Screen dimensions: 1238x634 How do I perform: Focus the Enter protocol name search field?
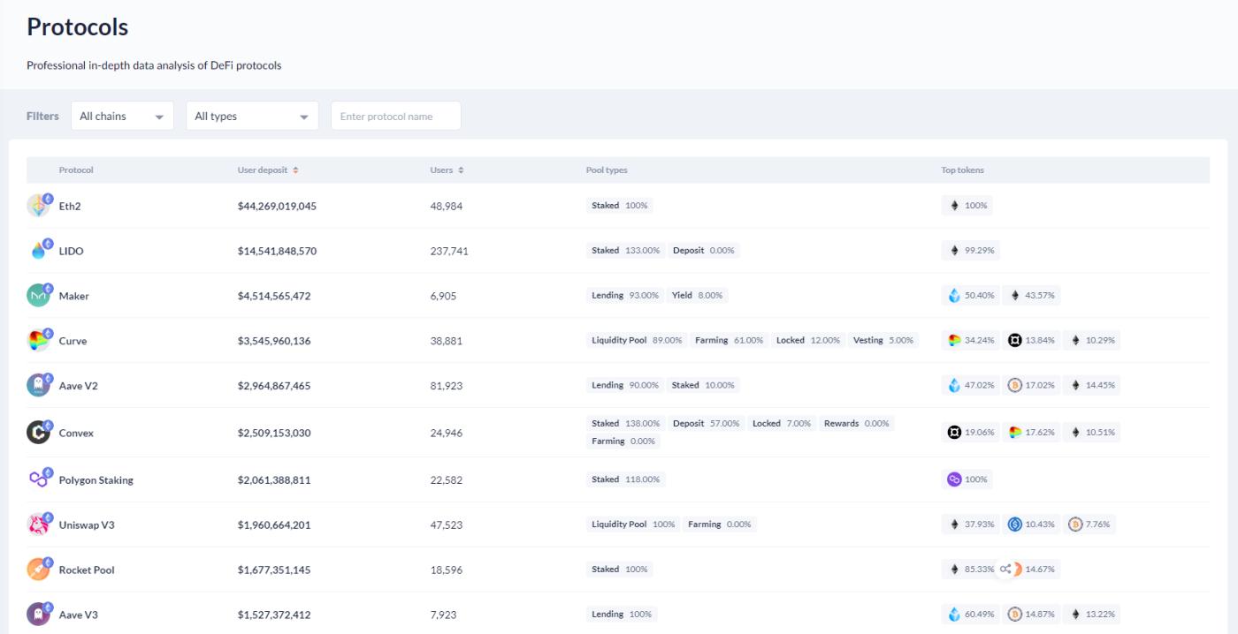(395, 116)
